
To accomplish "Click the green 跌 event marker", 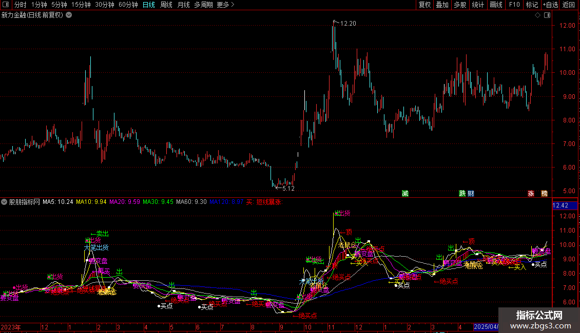I will 462,194.
